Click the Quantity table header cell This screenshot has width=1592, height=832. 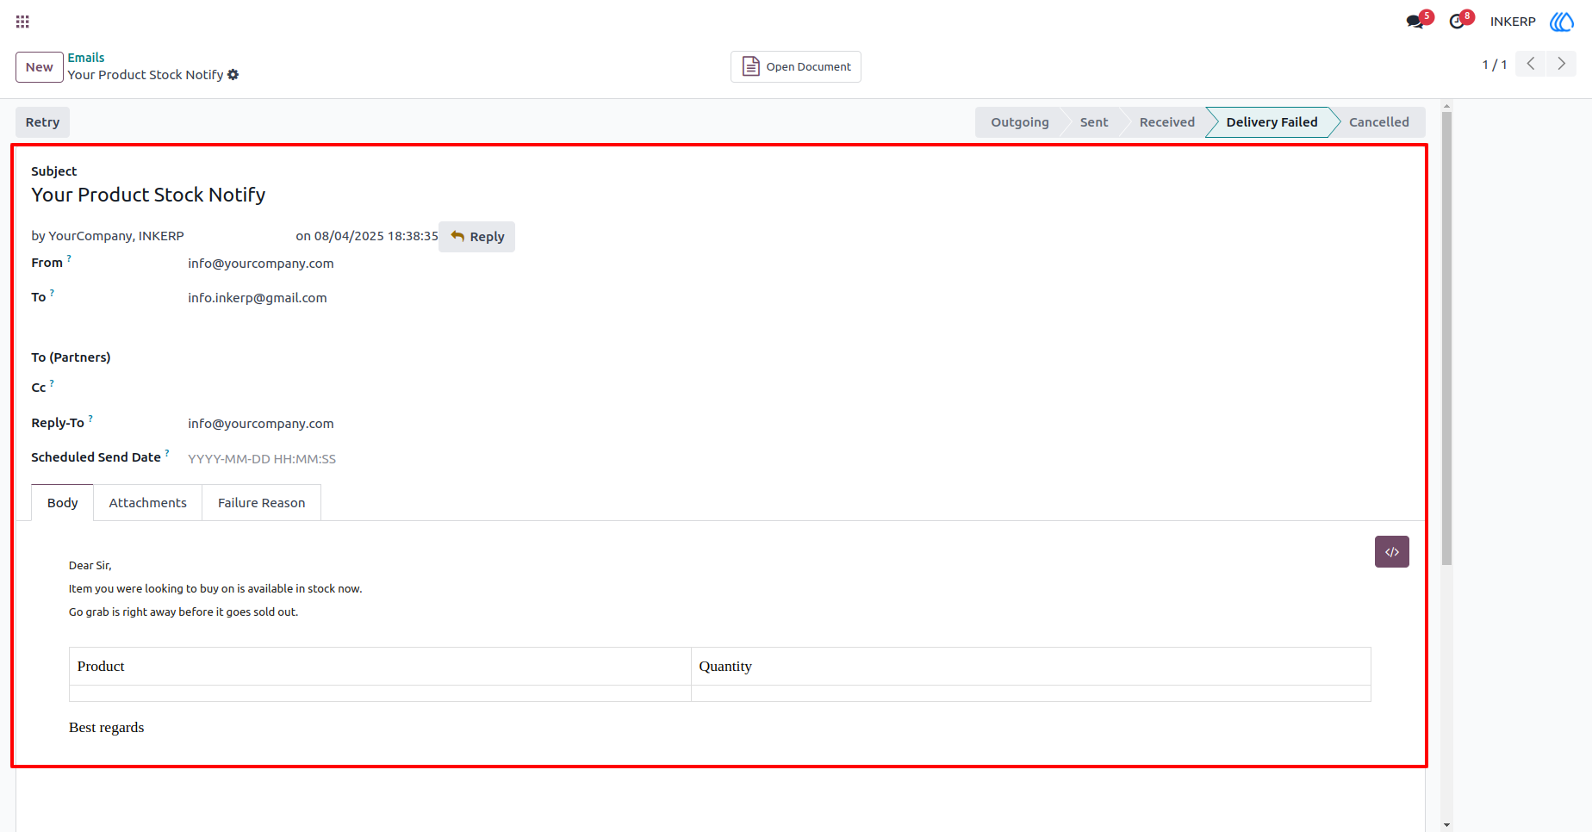pyautogui.click(x=1031, y=667)
